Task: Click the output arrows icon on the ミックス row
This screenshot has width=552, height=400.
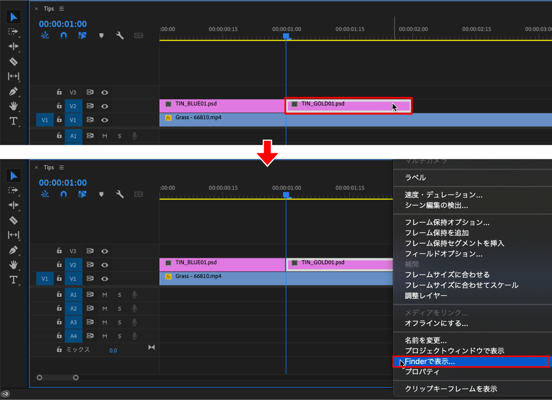Action: coord(151,347)
